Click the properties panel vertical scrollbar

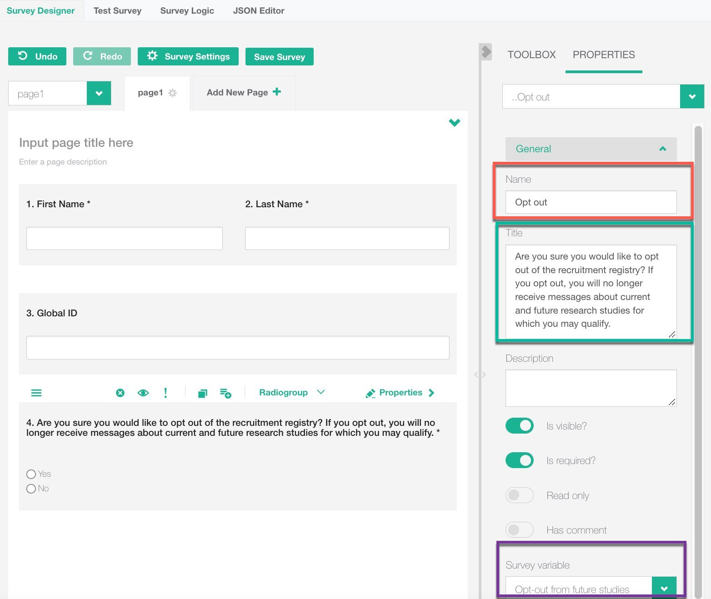(x=698, y=318)
